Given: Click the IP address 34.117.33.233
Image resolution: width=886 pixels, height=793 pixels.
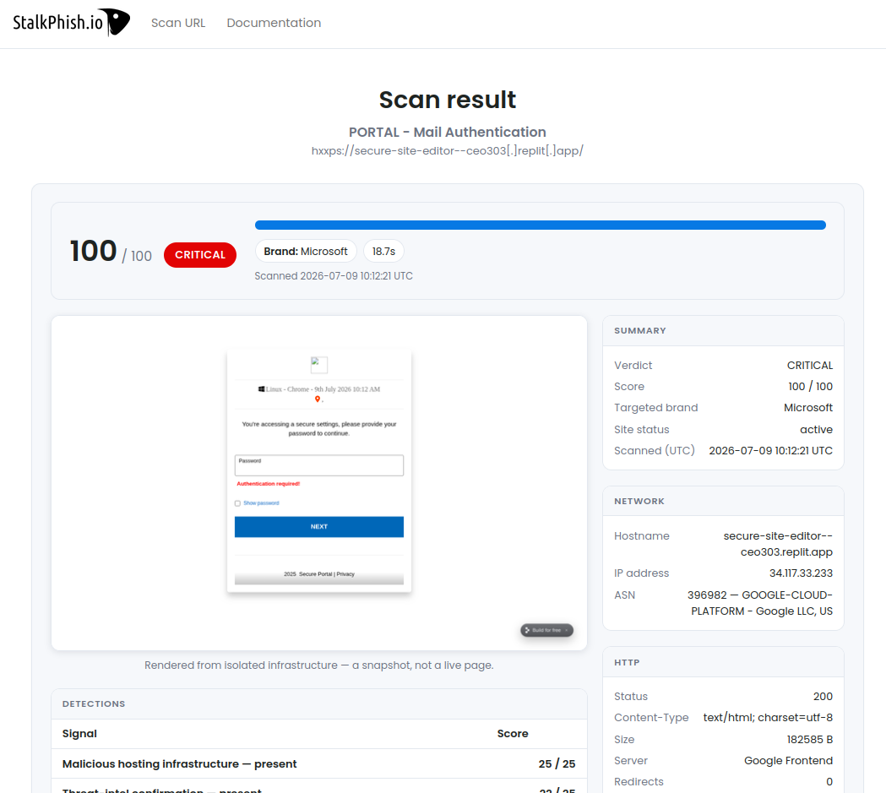Looking at the screenshot, I should pyautogui.click(x=801, y=573).
